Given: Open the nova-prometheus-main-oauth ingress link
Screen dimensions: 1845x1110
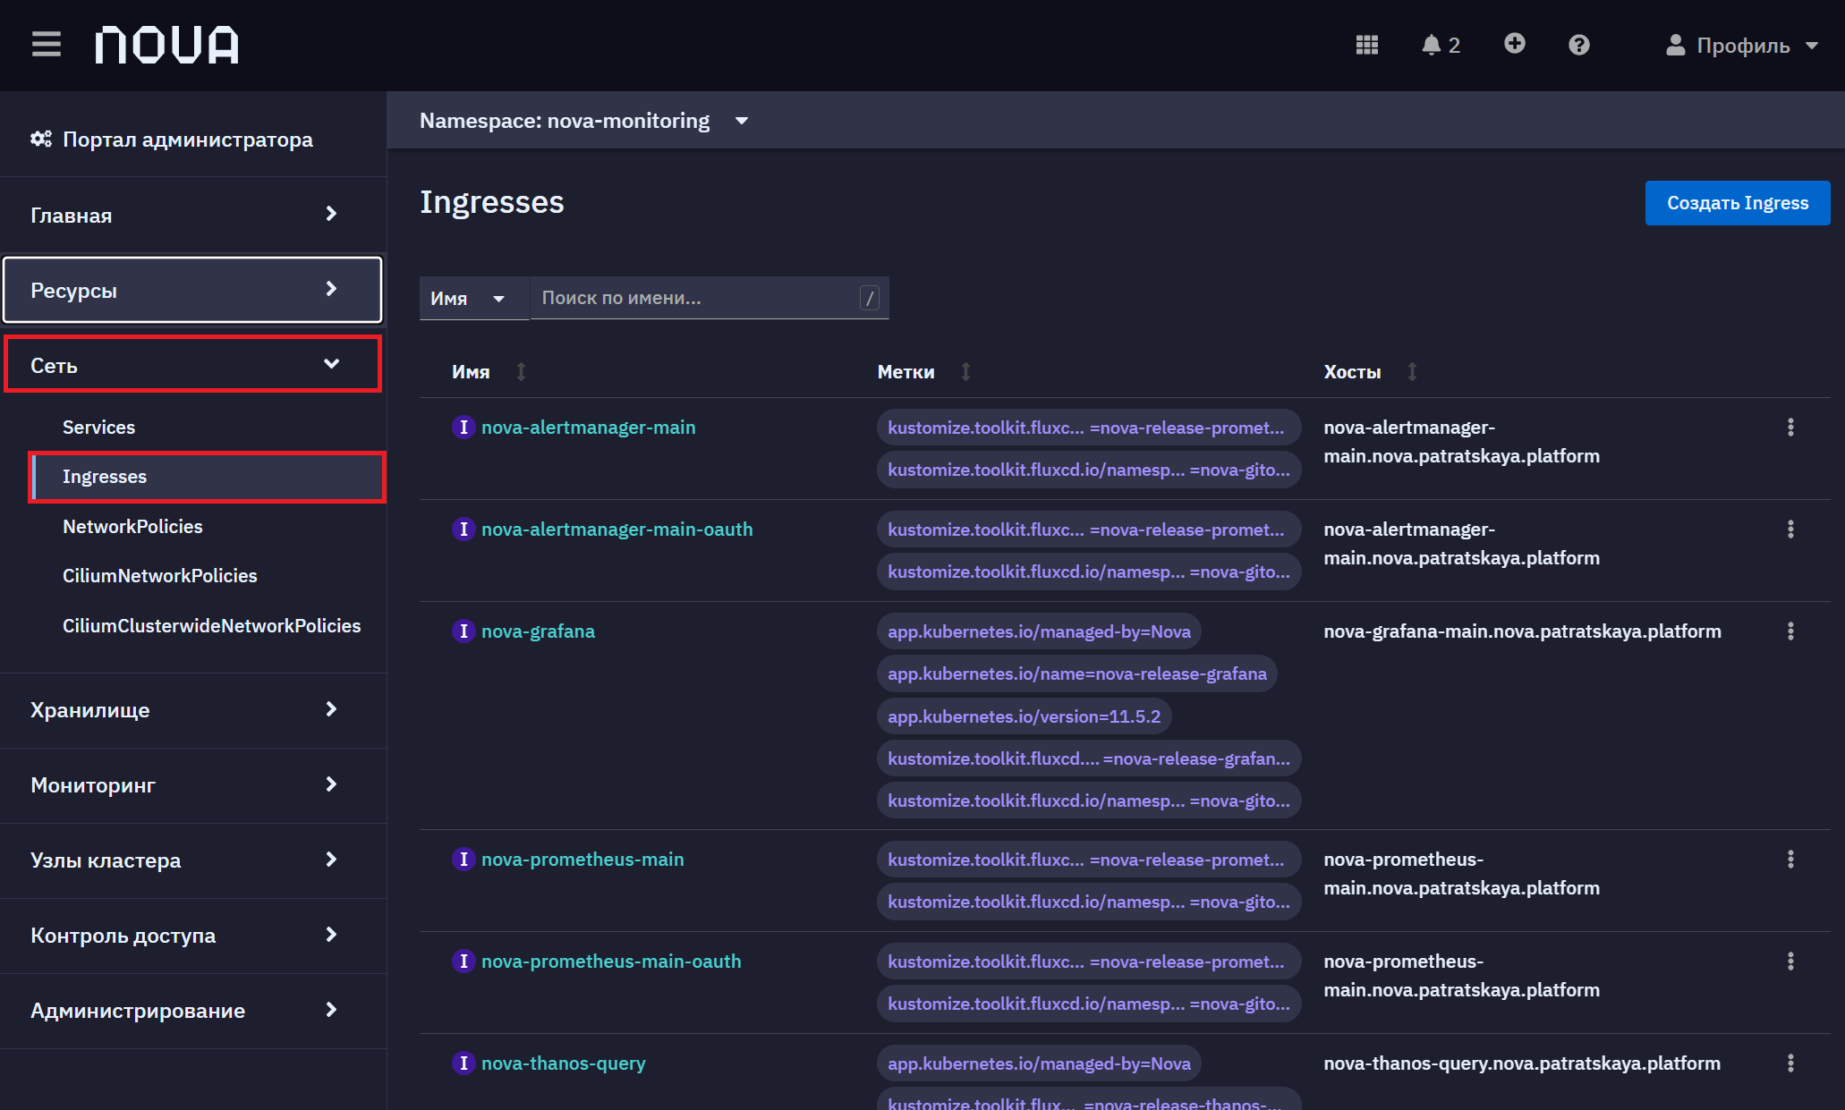Looking at the screenshot, I should 611,962.
